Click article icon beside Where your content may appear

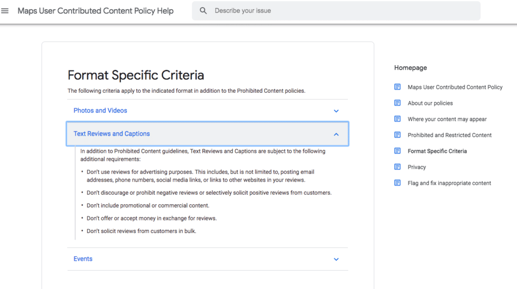[397, 119]
